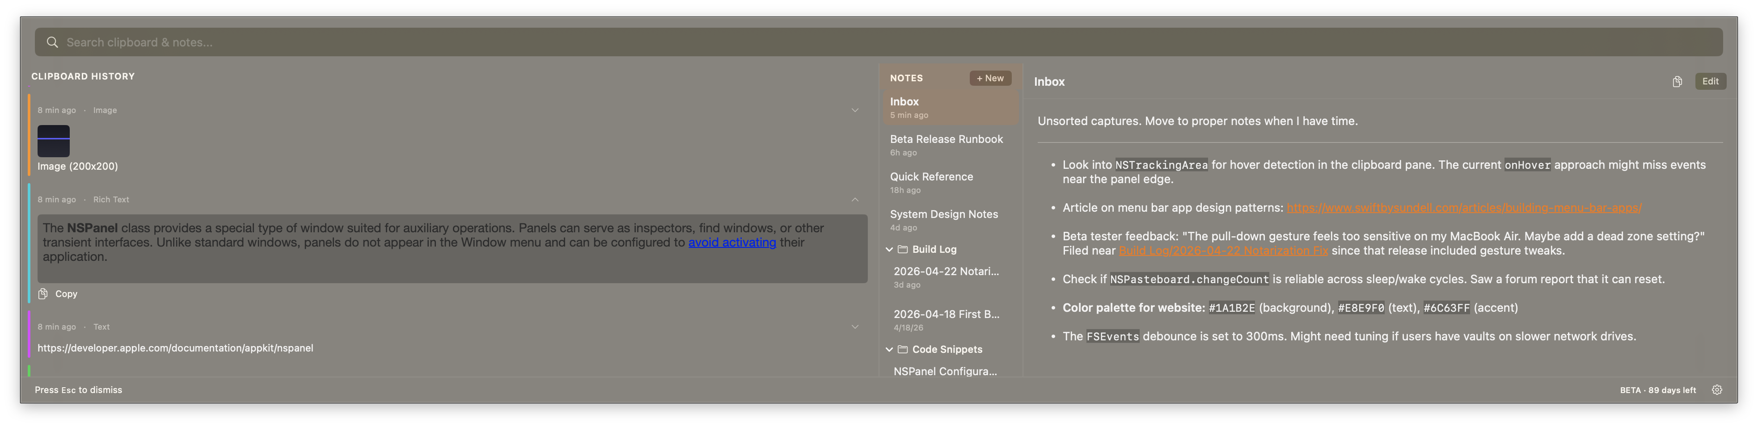This screenshot has width=1758, height=427.
Task: Copy the Inbox note contents icon
Action: tap(1677, 82)
